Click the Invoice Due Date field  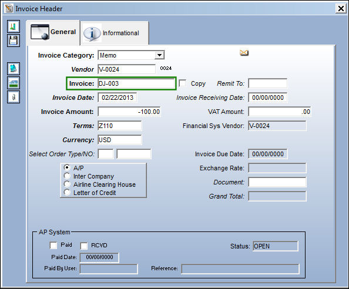[x=267, y=154]
